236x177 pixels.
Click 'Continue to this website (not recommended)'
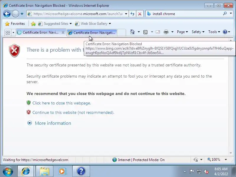[73, 113]
